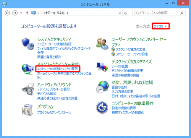Click the title bar Control Panel icon
The image size is (191, 138).
[x=5, y=4]
